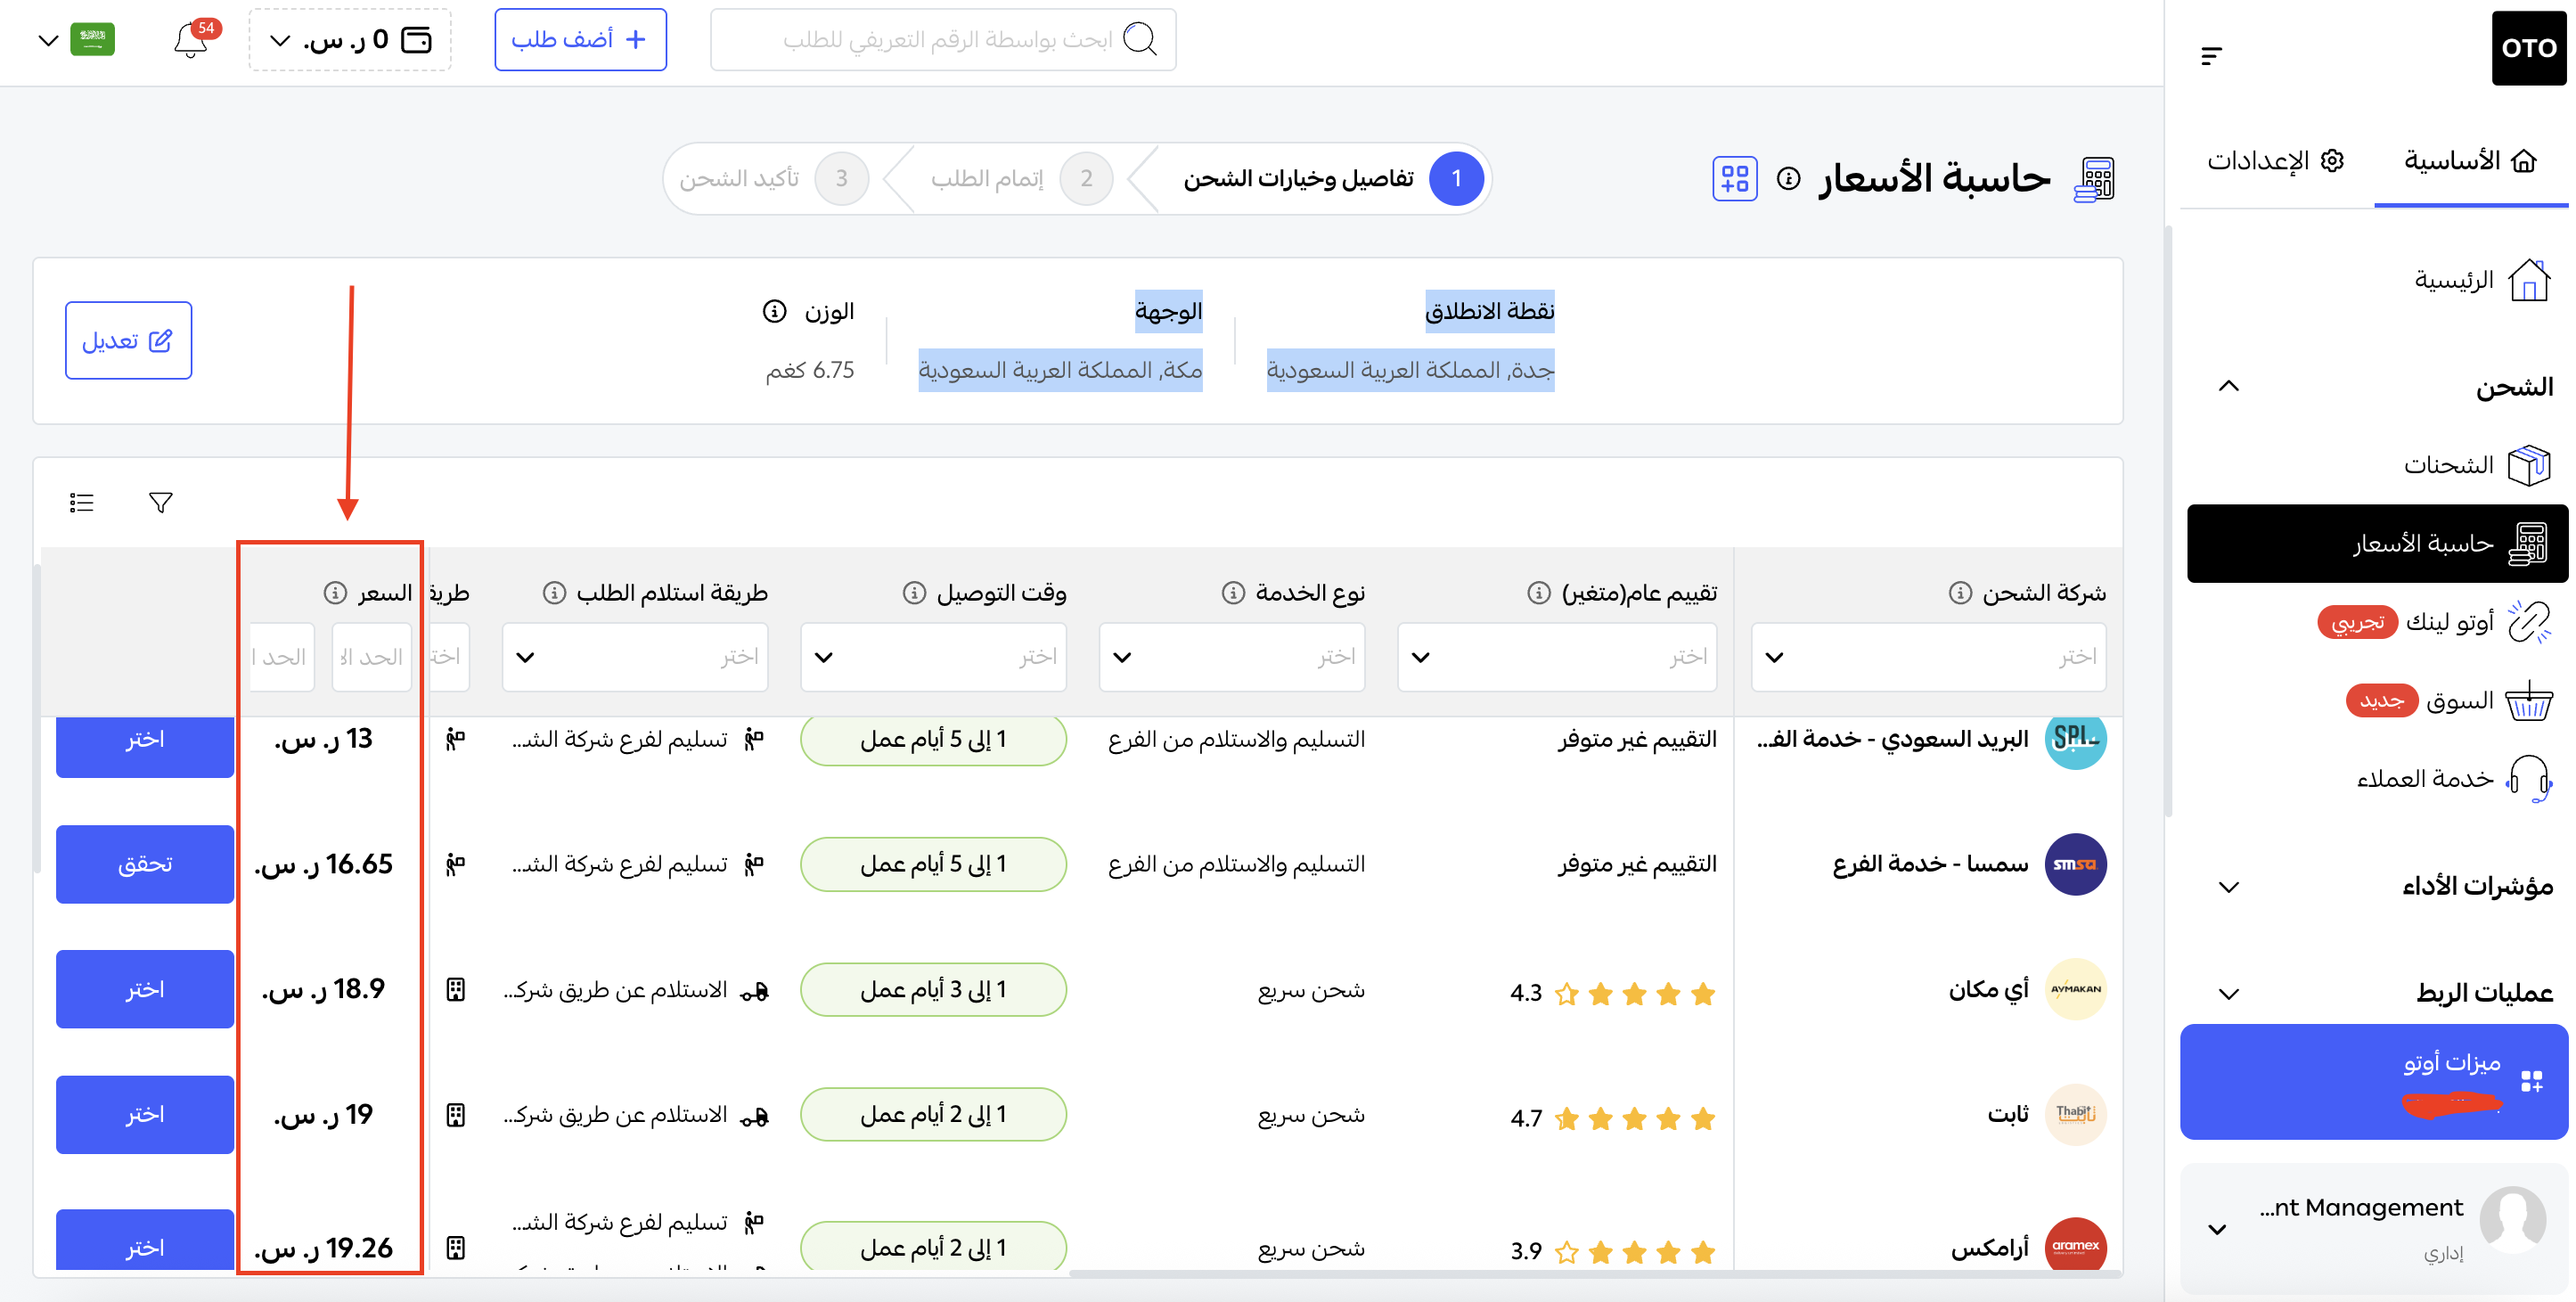Viewport: 2576px width, 1302px height.
Task: Click step 3 تأكيد الشحن
Action: [774, 179]
